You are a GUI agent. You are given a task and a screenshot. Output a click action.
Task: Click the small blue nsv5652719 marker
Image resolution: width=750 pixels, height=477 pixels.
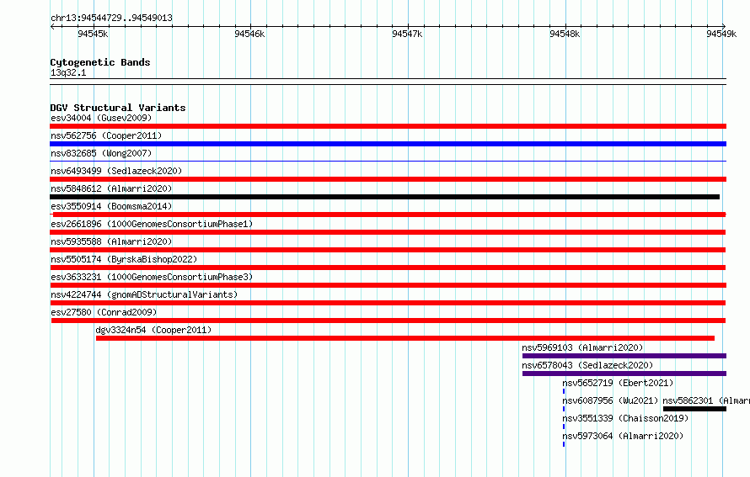(564, 391)
